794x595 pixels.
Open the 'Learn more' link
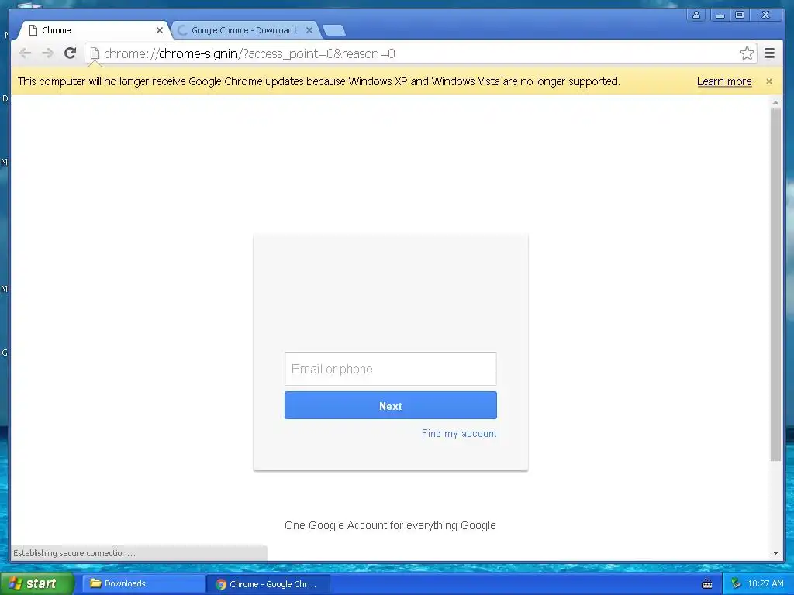(724, 81)
